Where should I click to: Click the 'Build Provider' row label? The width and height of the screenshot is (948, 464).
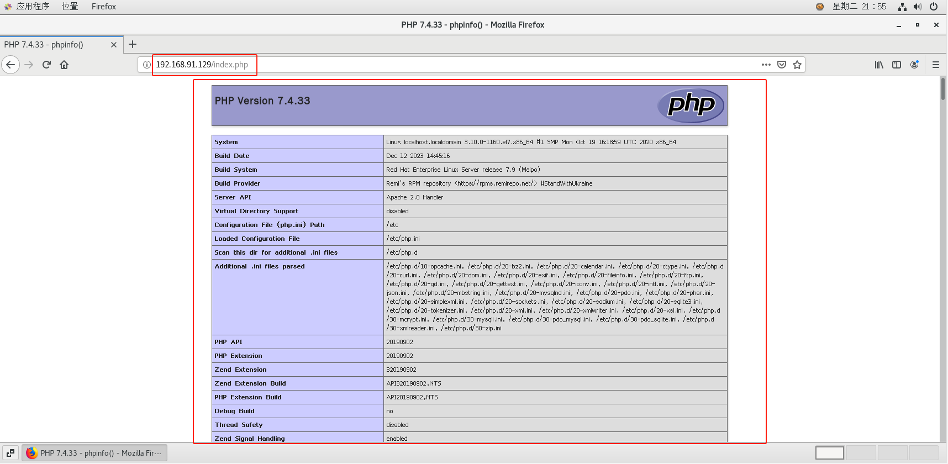238,183
